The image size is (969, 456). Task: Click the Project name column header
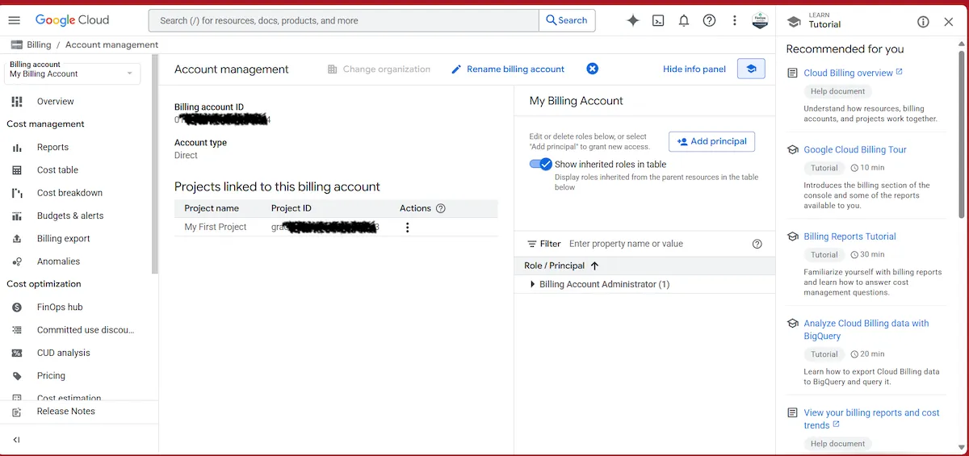click(212, 208)
